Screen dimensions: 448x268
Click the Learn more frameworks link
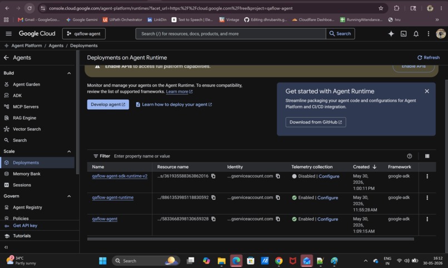click(x=179, y=92)
